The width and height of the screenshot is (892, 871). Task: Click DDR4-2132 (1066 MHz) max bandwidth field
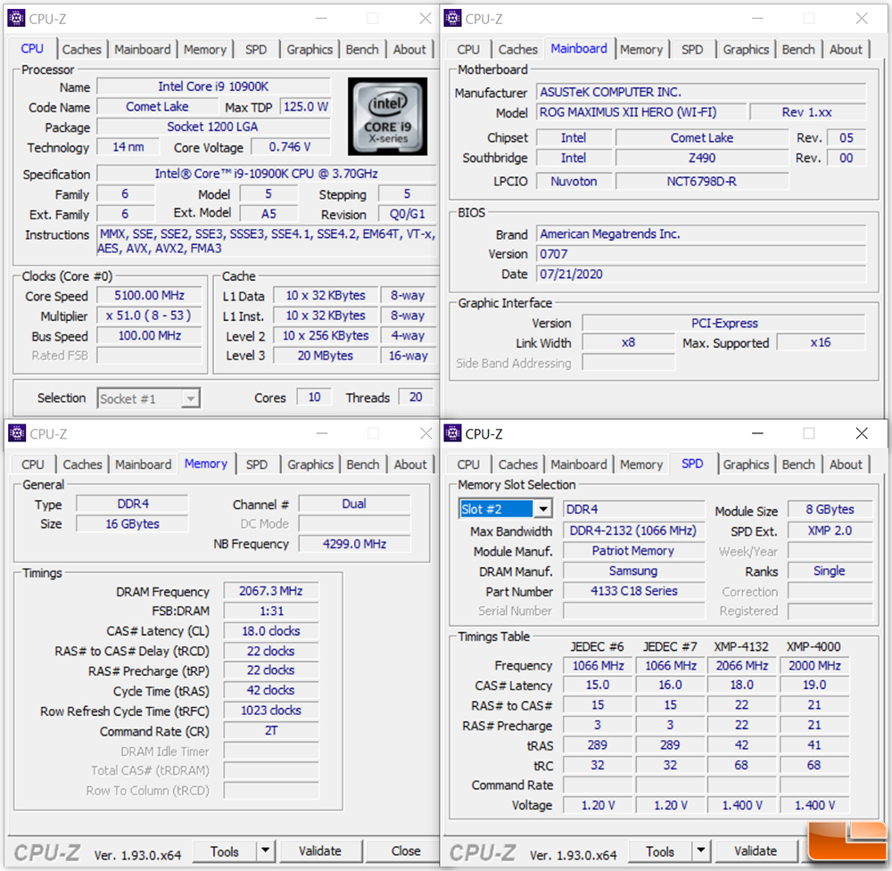[633, 531]
